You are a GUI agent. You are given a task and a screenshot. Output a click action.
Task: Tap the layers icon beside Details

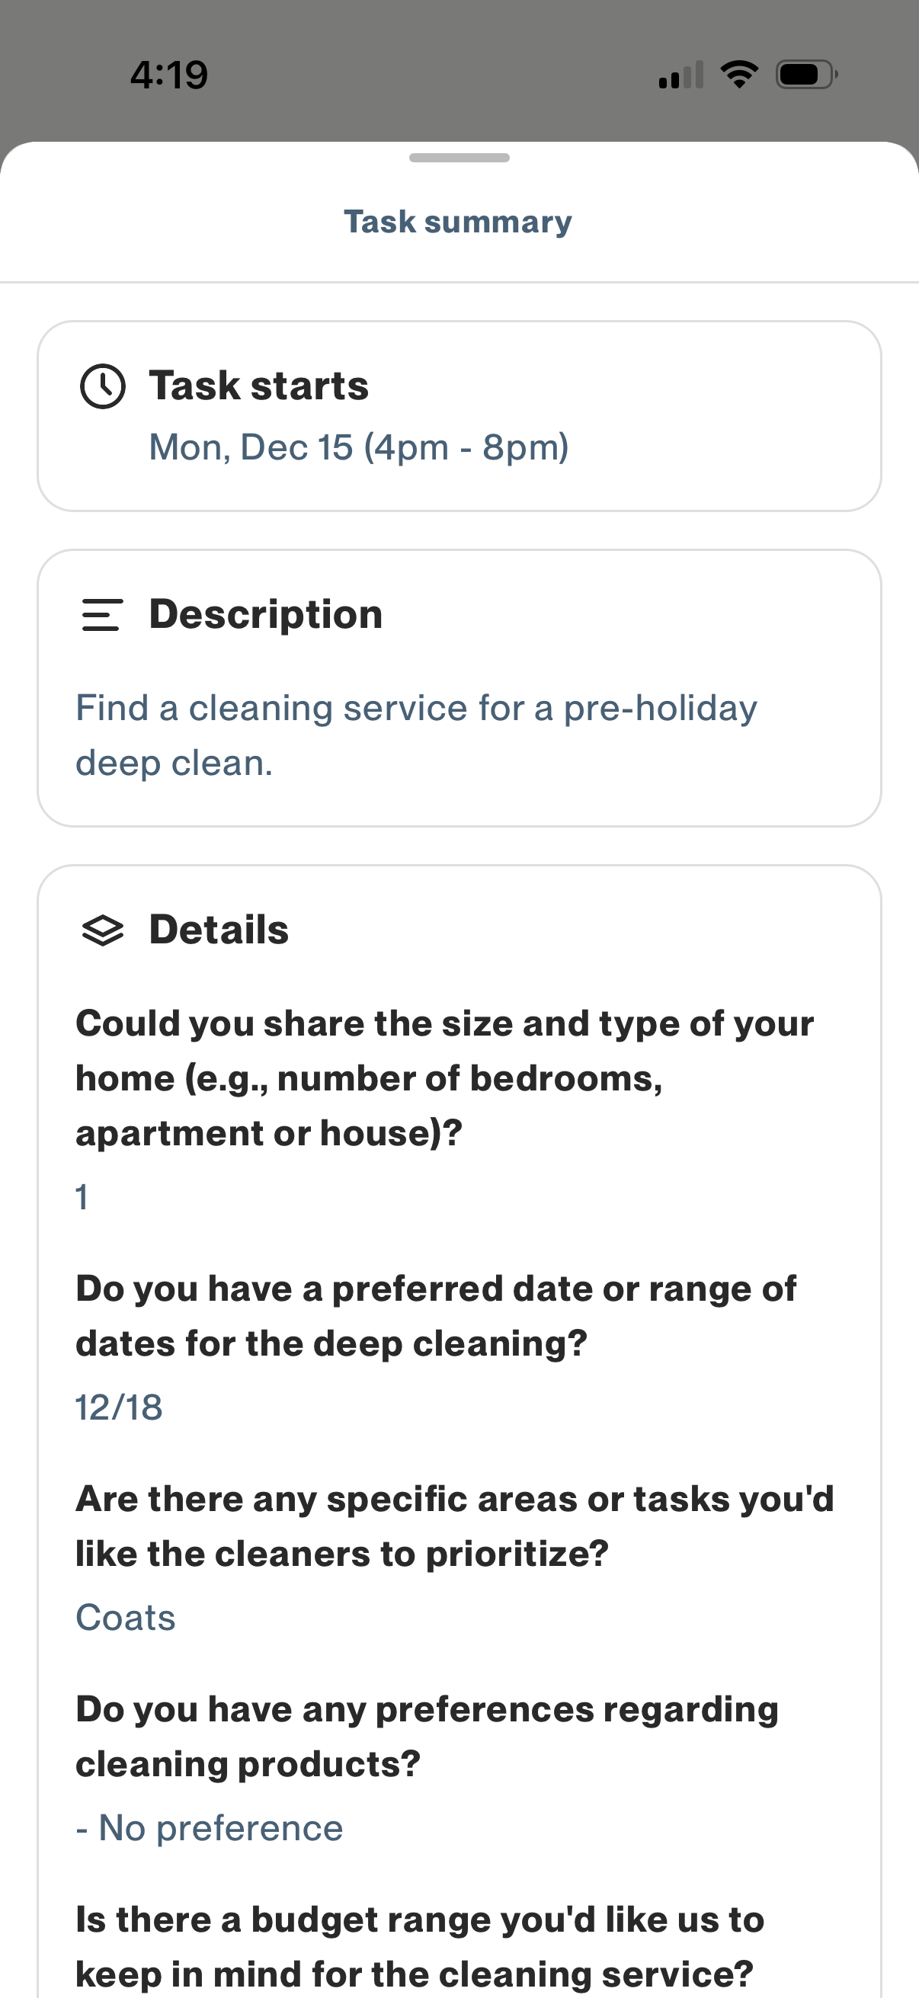click(102, 930)
